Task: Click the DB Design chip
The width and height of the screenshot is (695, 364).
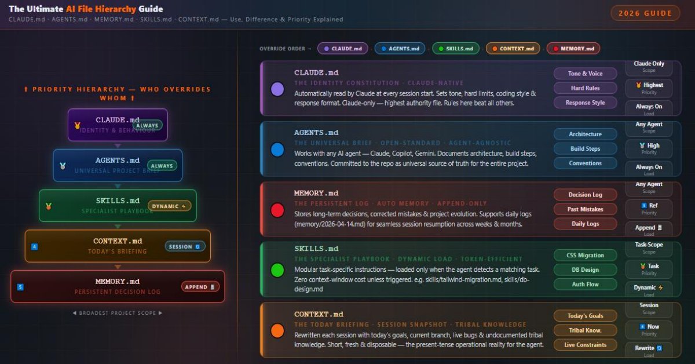Action: 585,270
